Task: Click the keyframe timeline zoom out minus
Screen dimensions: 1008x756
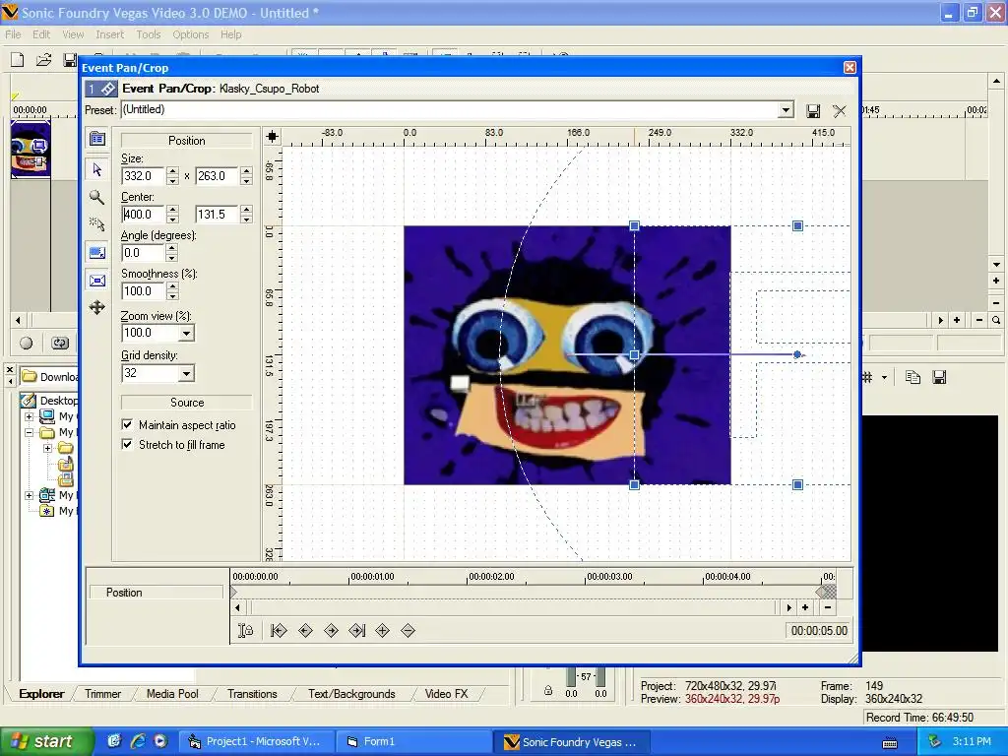Action: click(x=828, y=607)
